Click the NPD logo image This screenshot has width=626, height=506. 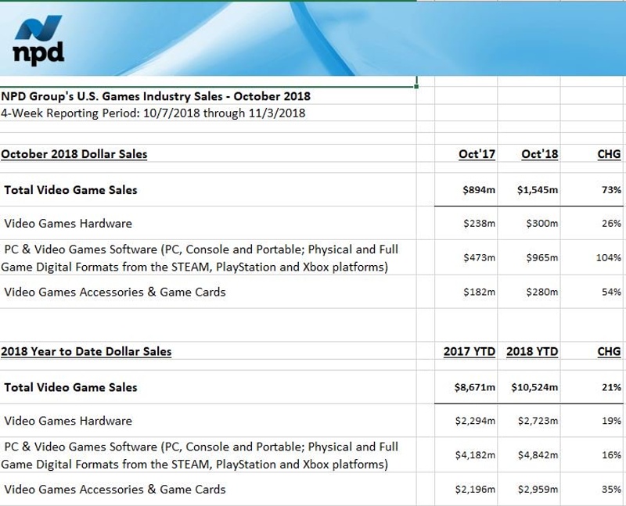(38, 40)
